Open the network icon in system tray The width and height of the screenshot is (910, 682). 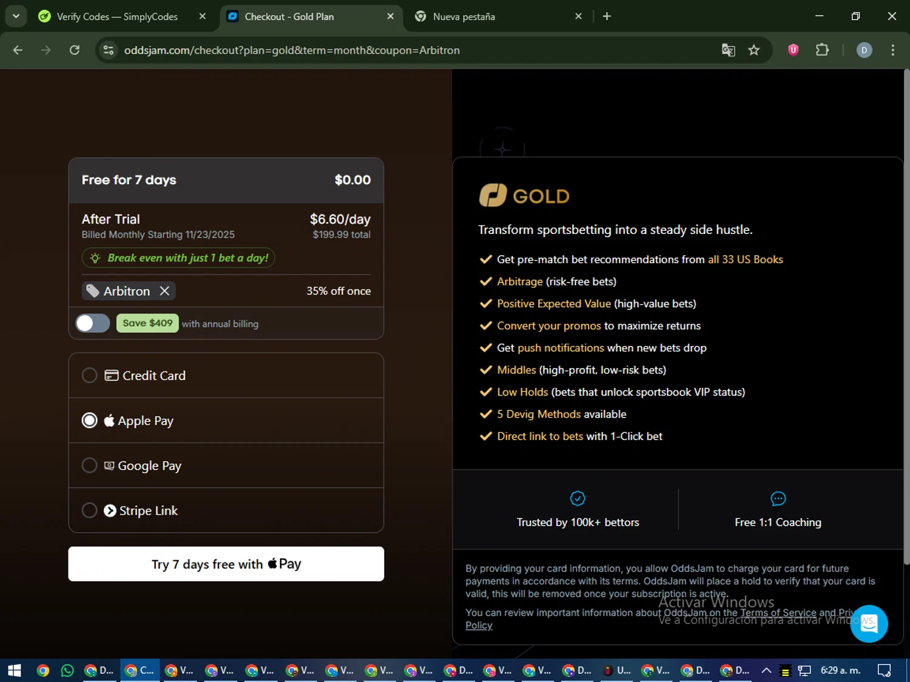(804, 670)
